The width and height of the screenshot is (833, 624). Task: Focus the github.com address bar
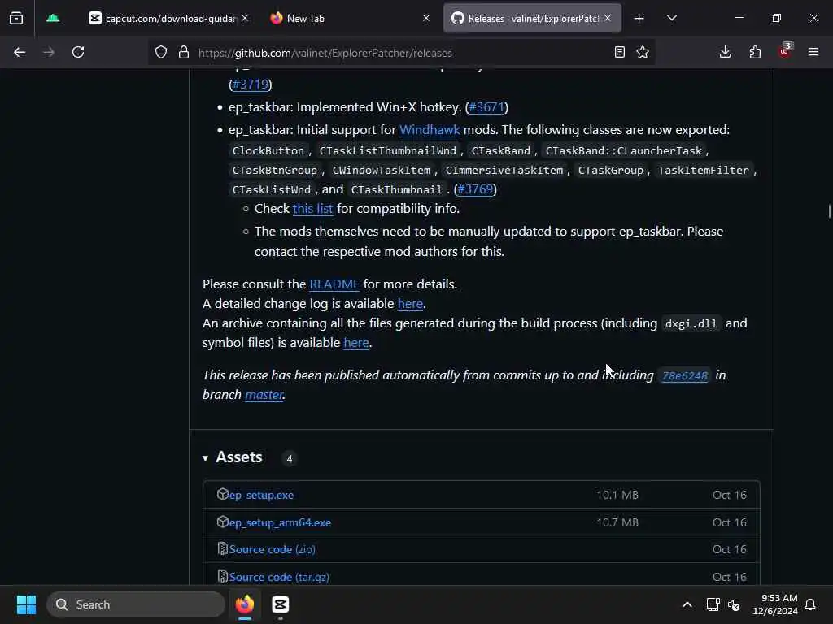401,53
